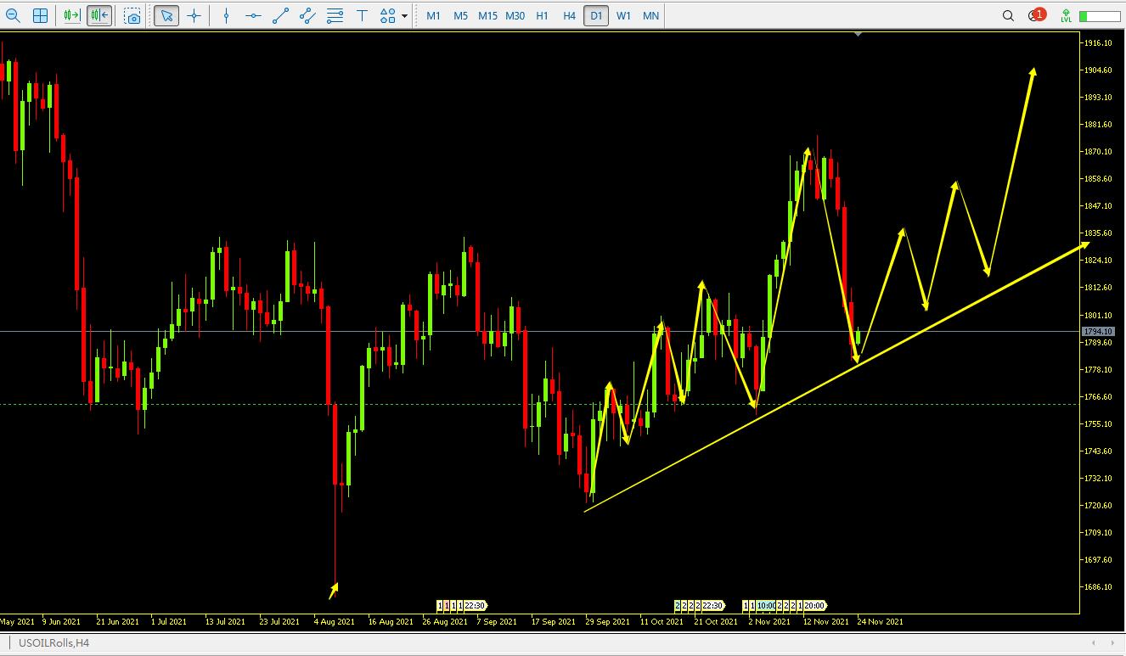Toggle auto scroll to chart end
The height and width of the screenshot is (656, 1126).
[x=72, y=15]
